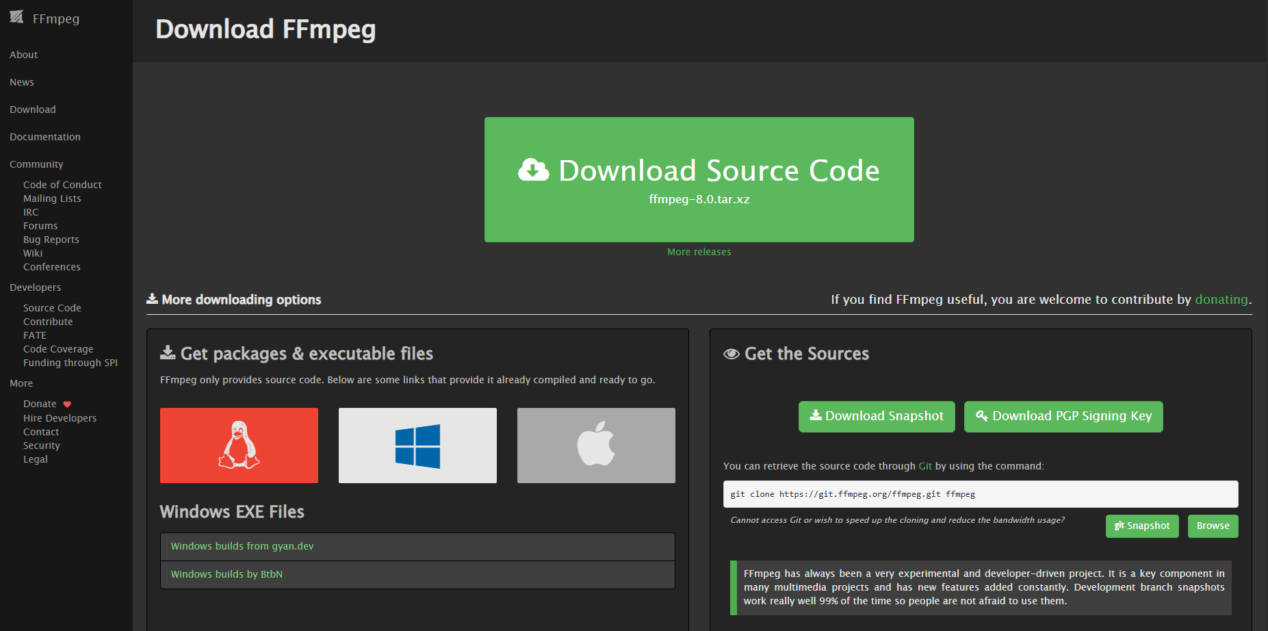Open Windows builds by BtbN
1268x631 pixels.
coord(227,574)
